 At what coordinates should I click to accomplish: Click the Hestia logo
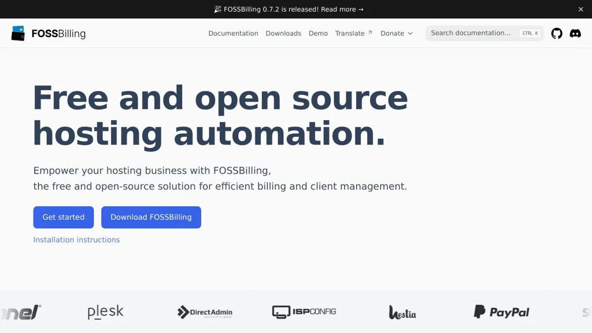[402, 312]
